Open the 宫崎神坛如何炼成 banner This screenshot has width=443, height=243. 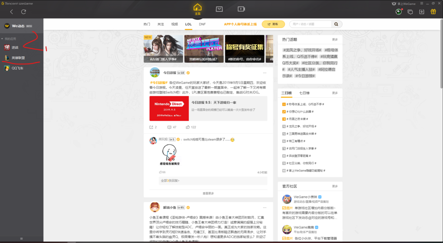(204, 49)
